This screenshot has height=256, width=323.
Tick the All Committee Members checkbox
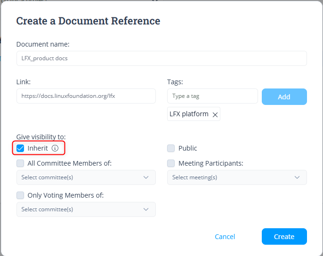(20, 164)
